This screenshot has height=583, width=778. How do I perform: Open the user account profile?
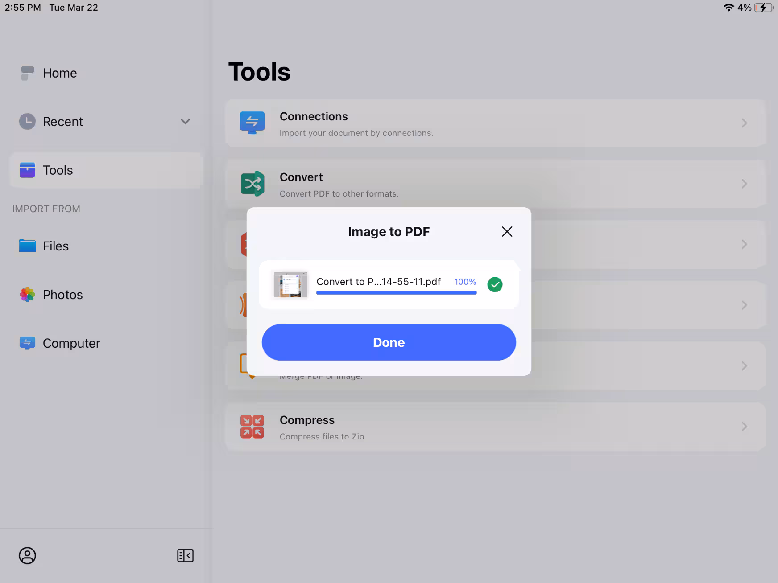click(x=27, y=555)
